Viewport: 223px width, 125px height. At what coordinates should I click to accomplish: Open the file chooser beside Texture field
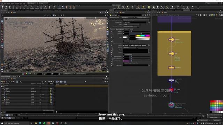[149, 45]
